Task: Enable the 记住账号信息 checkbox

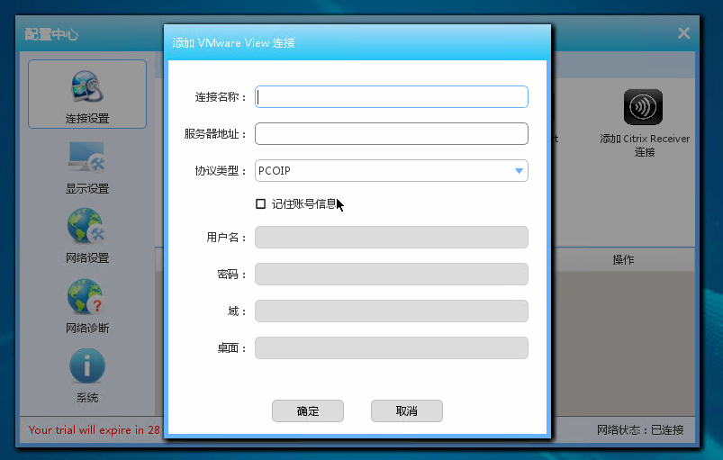Action: [x=261, y=204]
